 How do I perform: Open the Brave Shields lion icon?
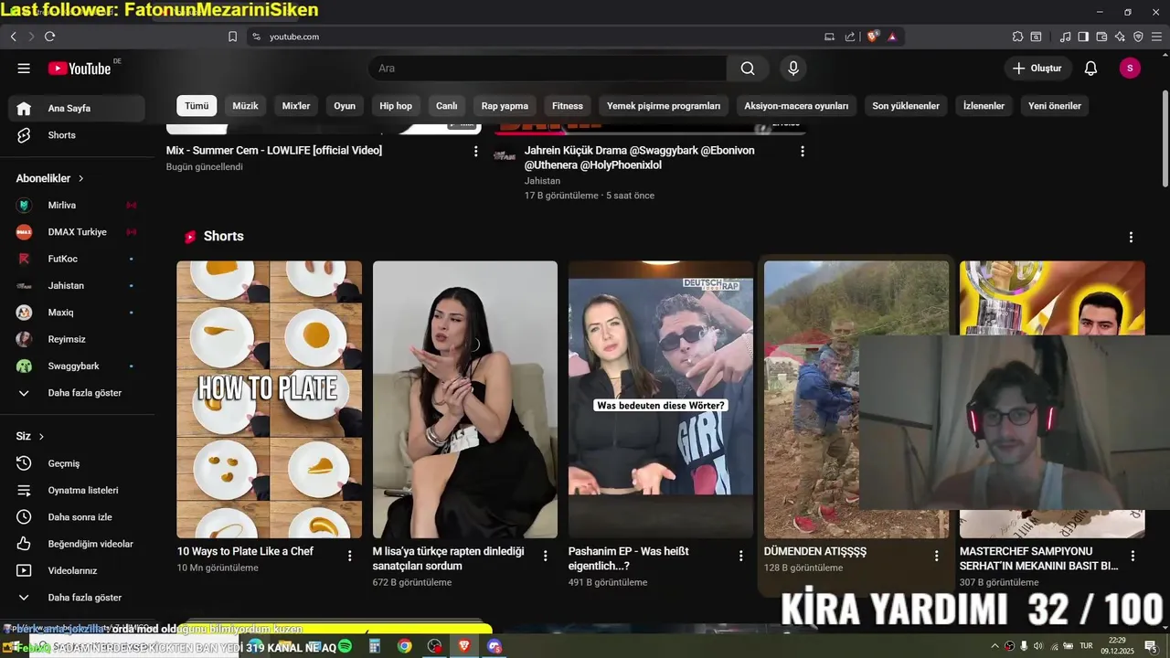[873, 37]
